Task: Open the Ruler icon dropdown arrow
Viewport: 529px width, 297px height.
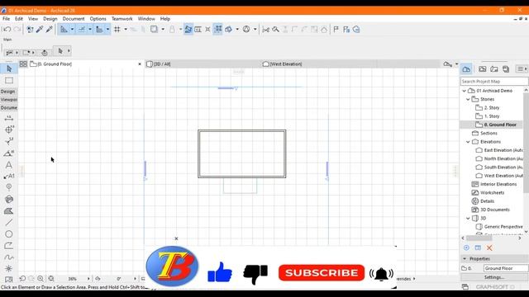Action: coord(107,30)
